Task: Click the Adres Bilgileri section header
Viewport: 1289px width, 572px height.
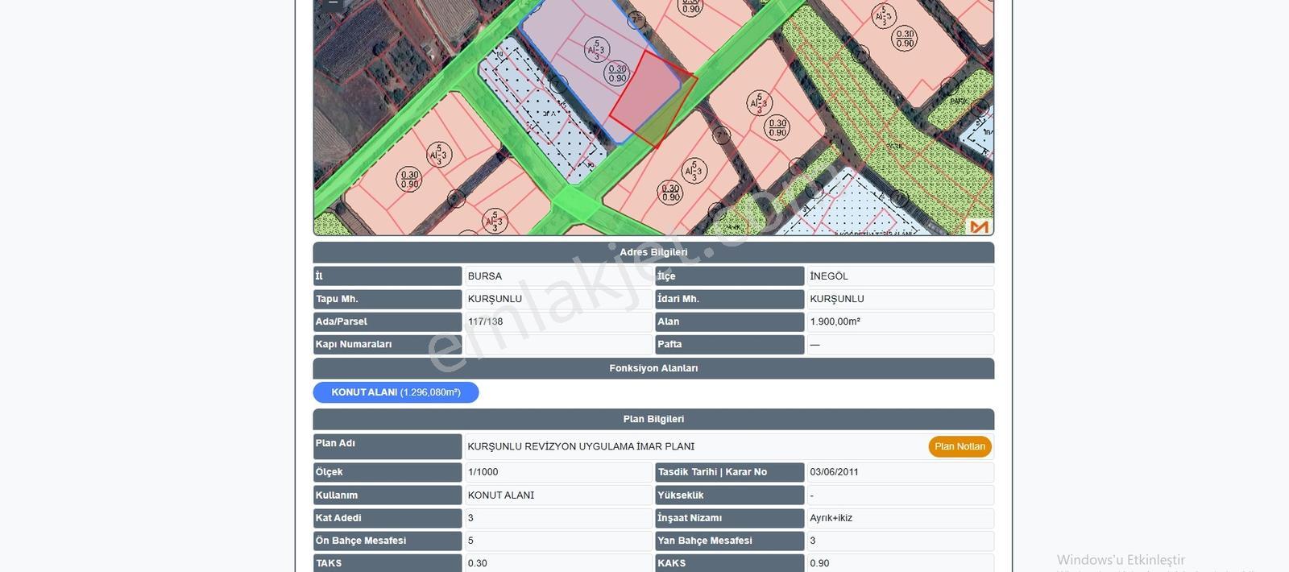Action: pyautogui.click(x=653, y=252)
